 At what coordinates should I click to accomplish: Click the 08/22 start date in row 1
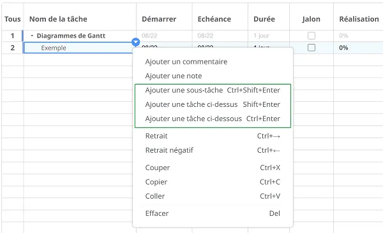149,36
